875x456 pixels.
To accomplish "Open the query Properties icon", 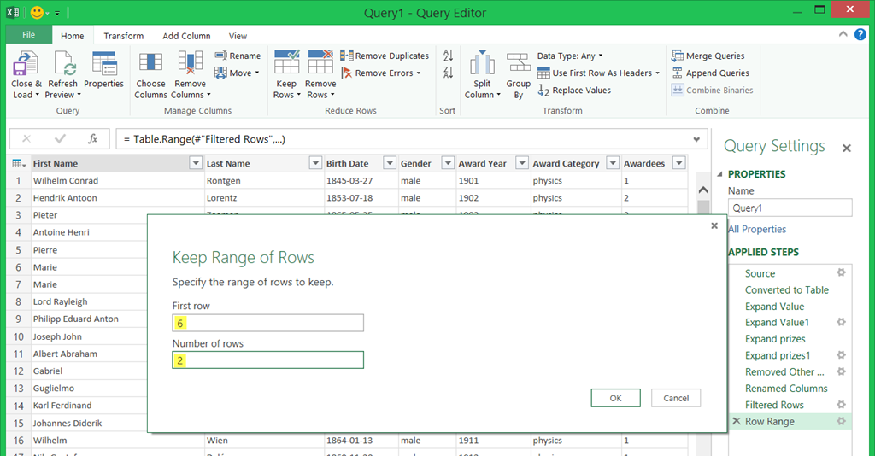I will coord(104,65).
